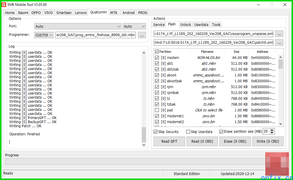Uncheck the aboot partition checkbox

pyautogui.click(x=157, y=75)
